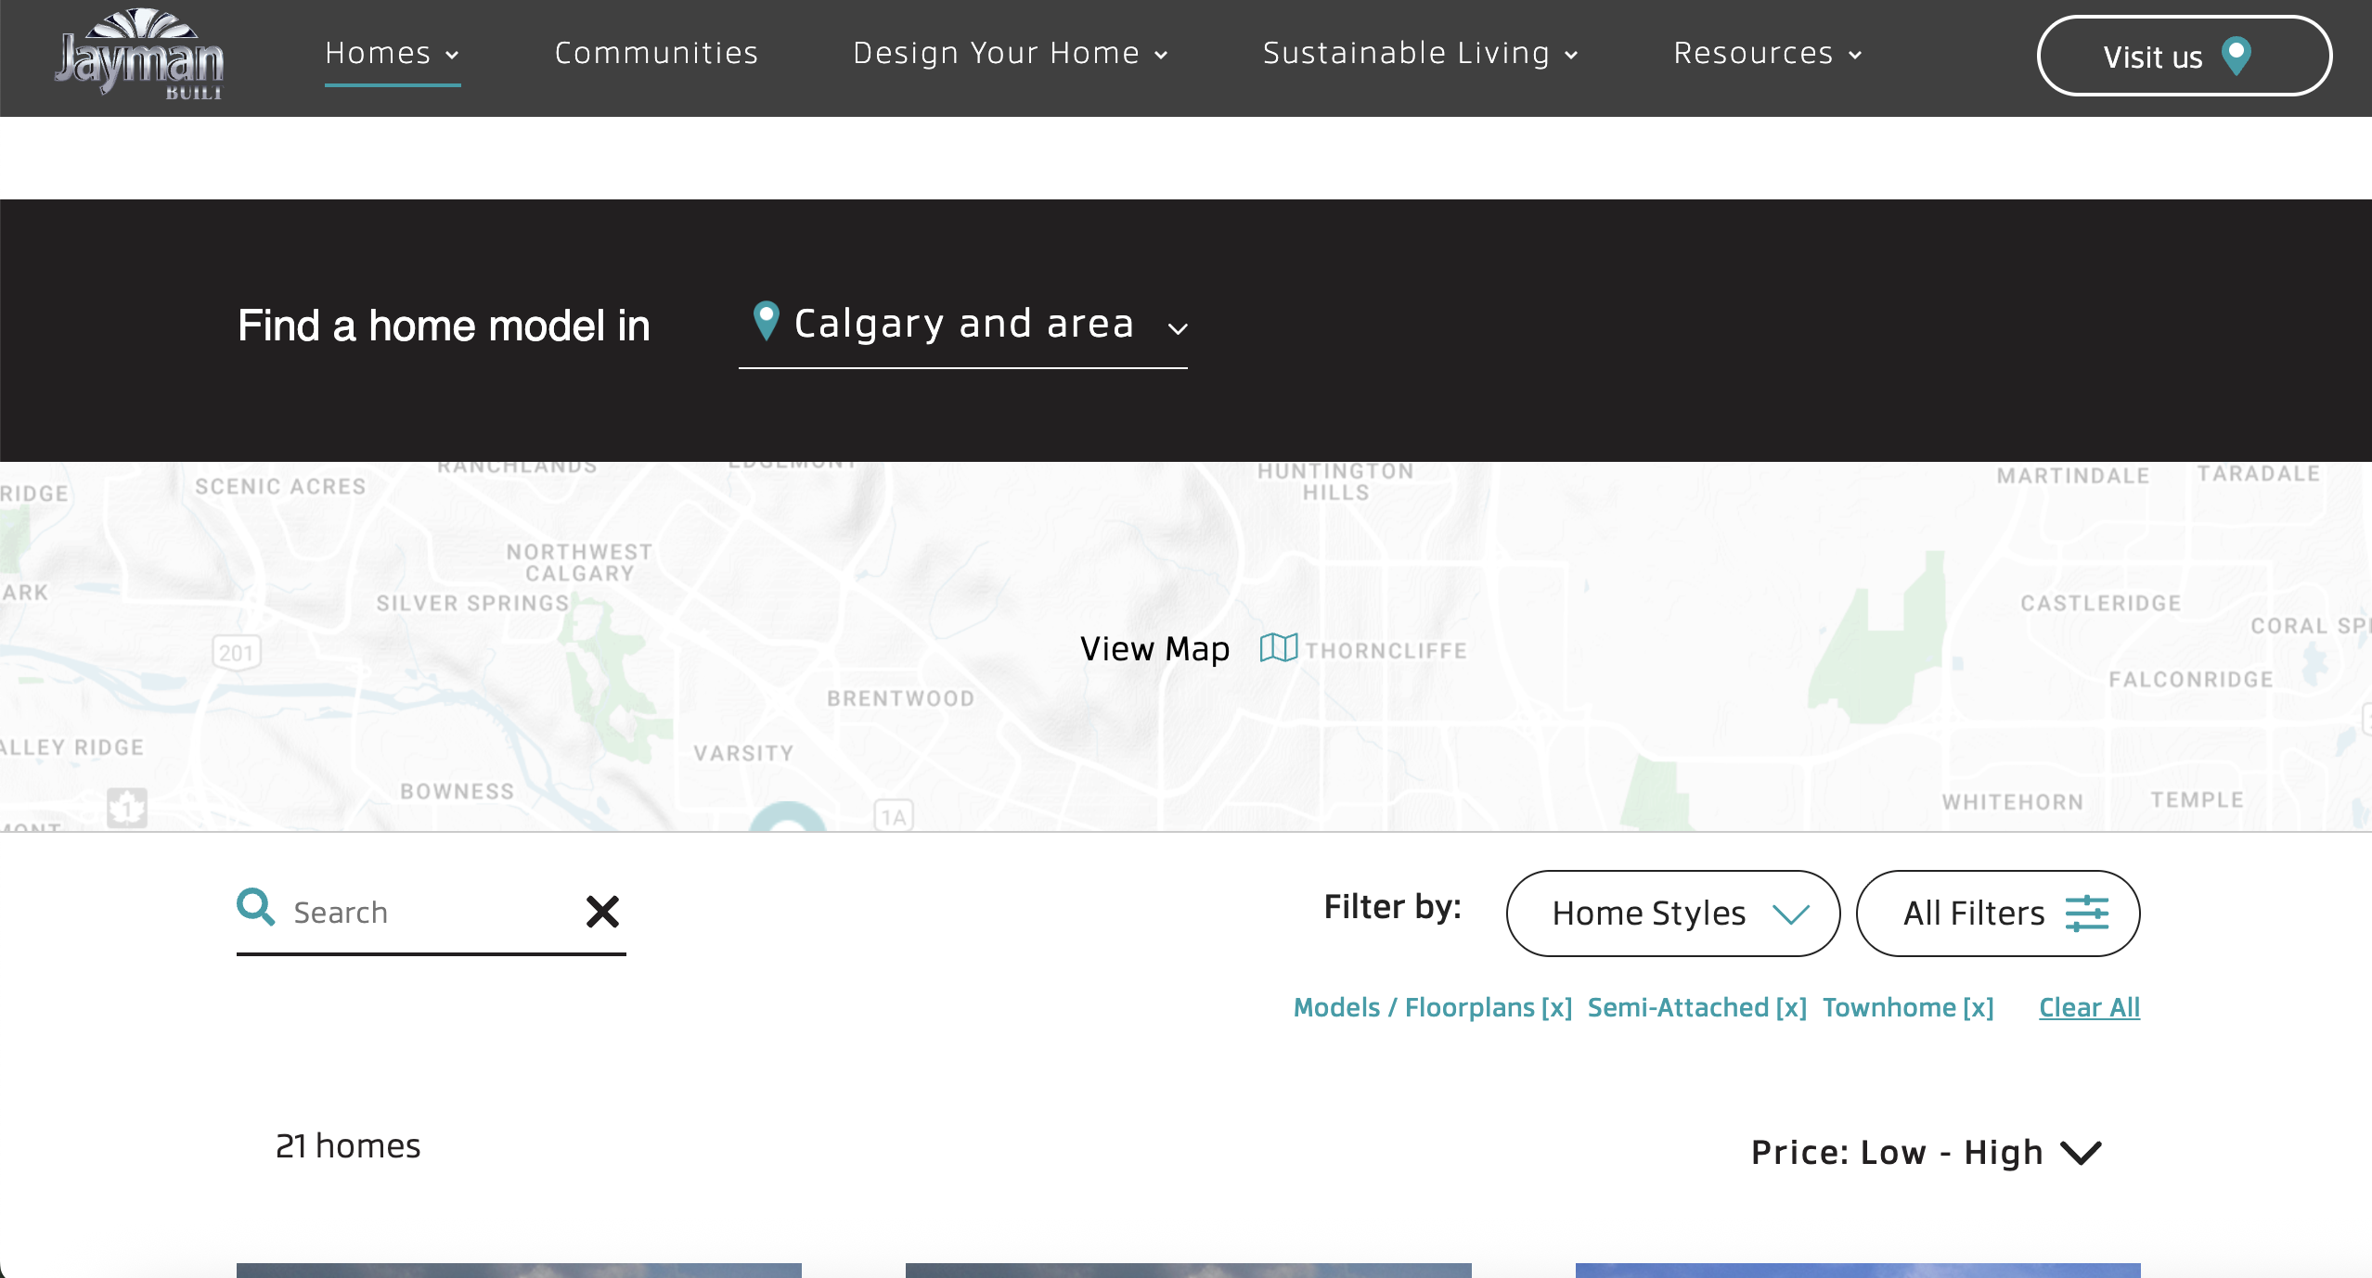2372x1278 pixels.
Task: Click the teal pin beside Calgary and area
Action: pyautogui.click(x=766, y=321)
